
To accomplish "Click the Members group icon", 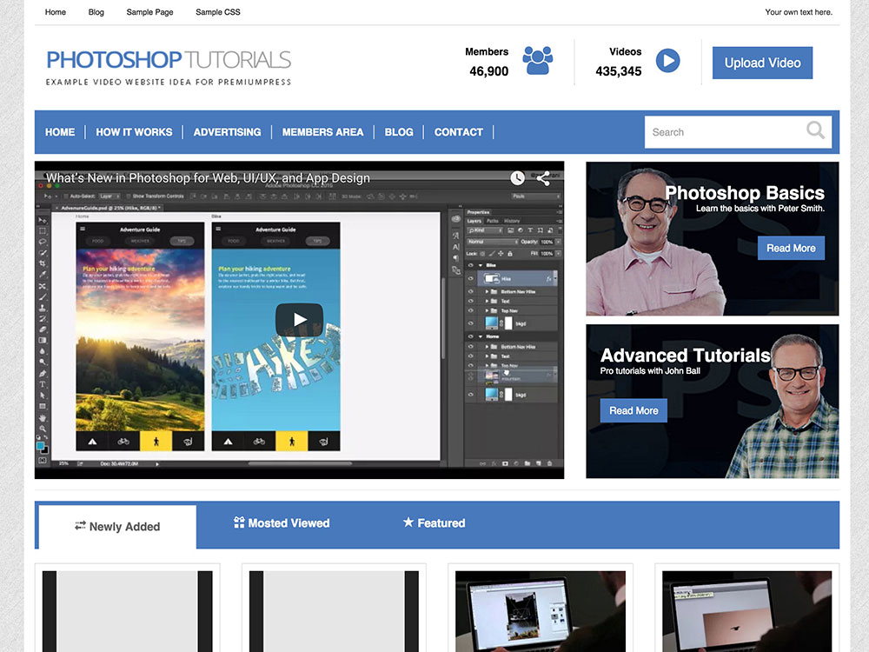I will [x=537, y=61].
